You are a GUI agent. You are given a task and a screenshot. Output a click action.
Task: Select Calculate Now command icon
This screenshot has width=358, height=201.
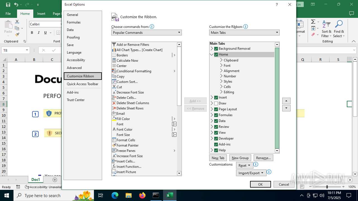click(114, 60)
